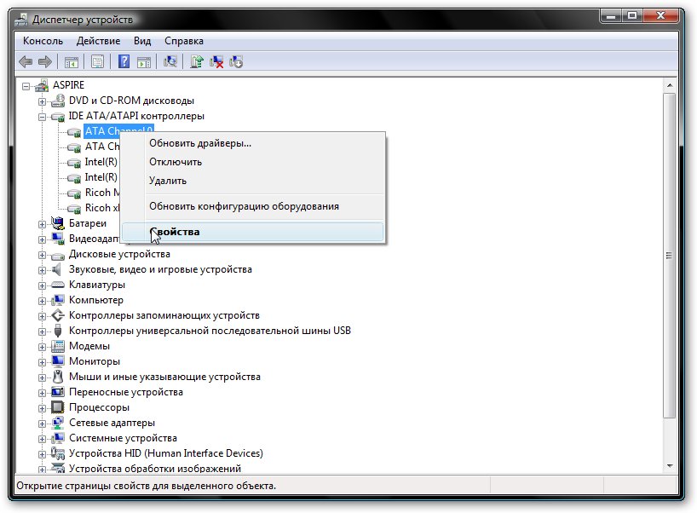Screen dimensions: 697x513
Task: Expand the Клавиатуры node
Action: pyautogui.click(x=42, y=285)
